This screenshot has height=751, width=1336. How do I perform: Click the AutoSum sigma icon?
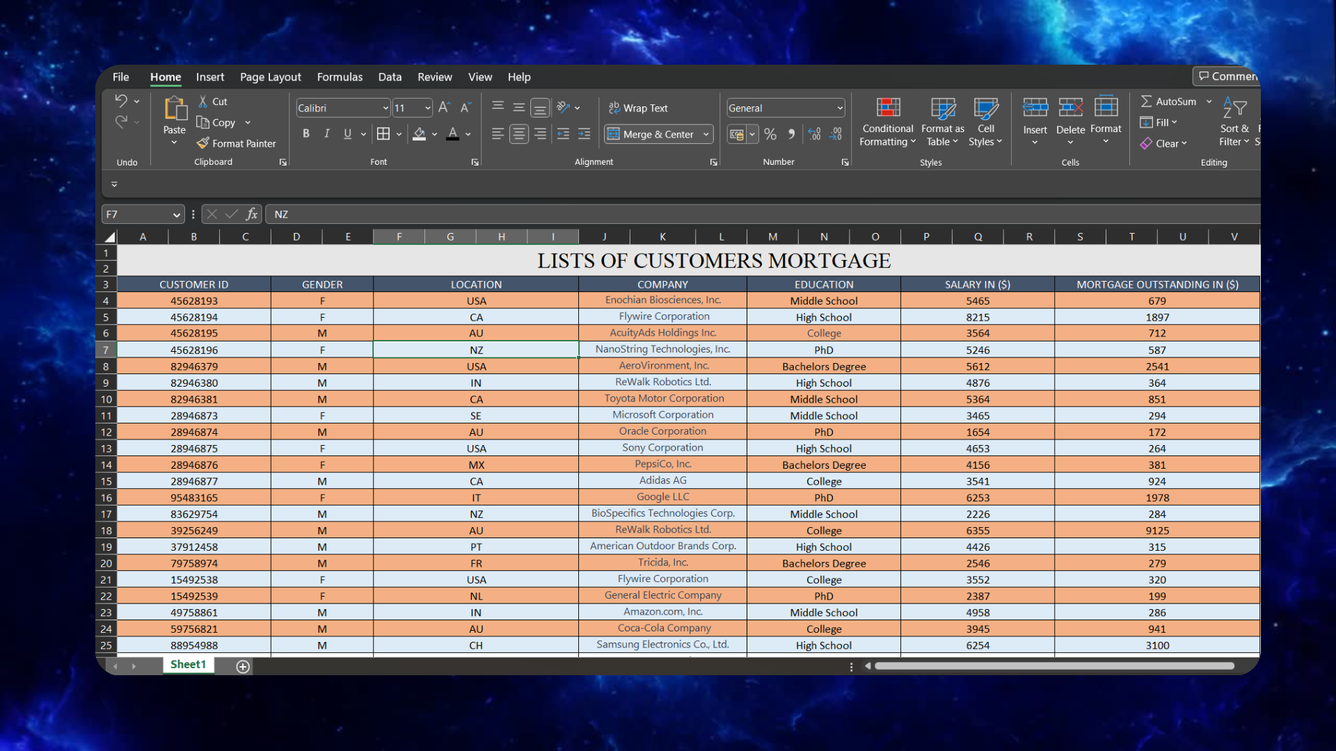point(1146,102)
